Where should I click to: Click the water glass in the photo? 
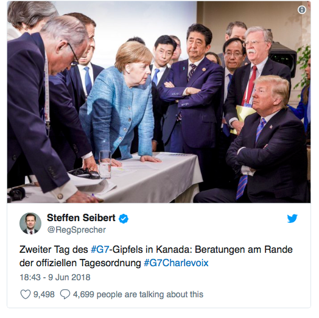click(105, 164)
